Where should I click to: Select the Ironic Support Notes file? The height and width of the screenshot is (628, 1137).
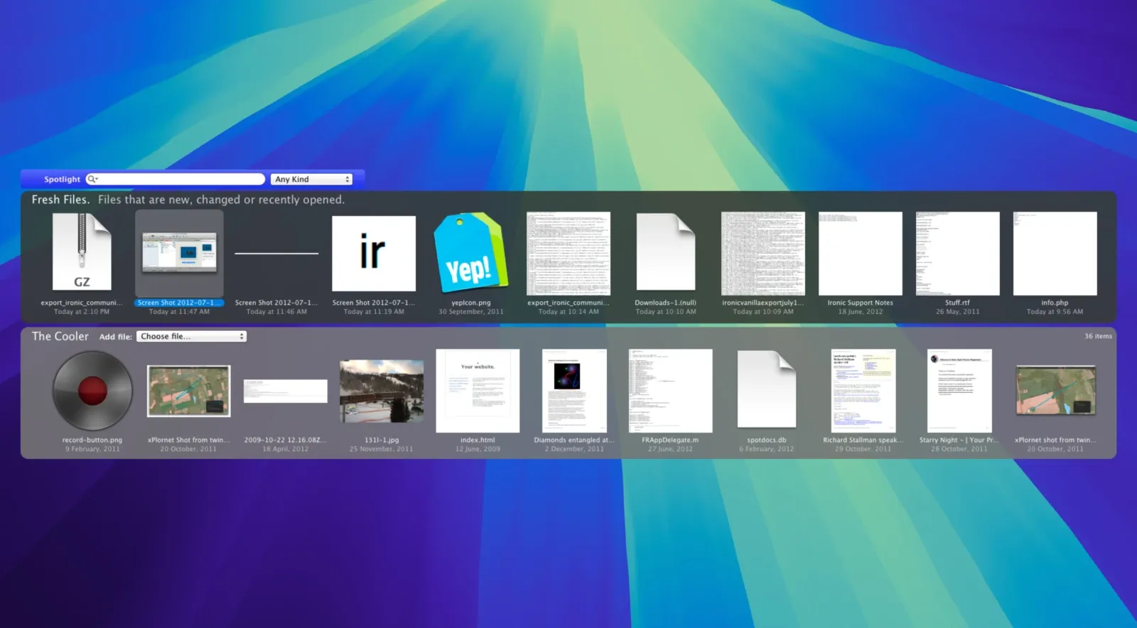[x=860, y=254]
